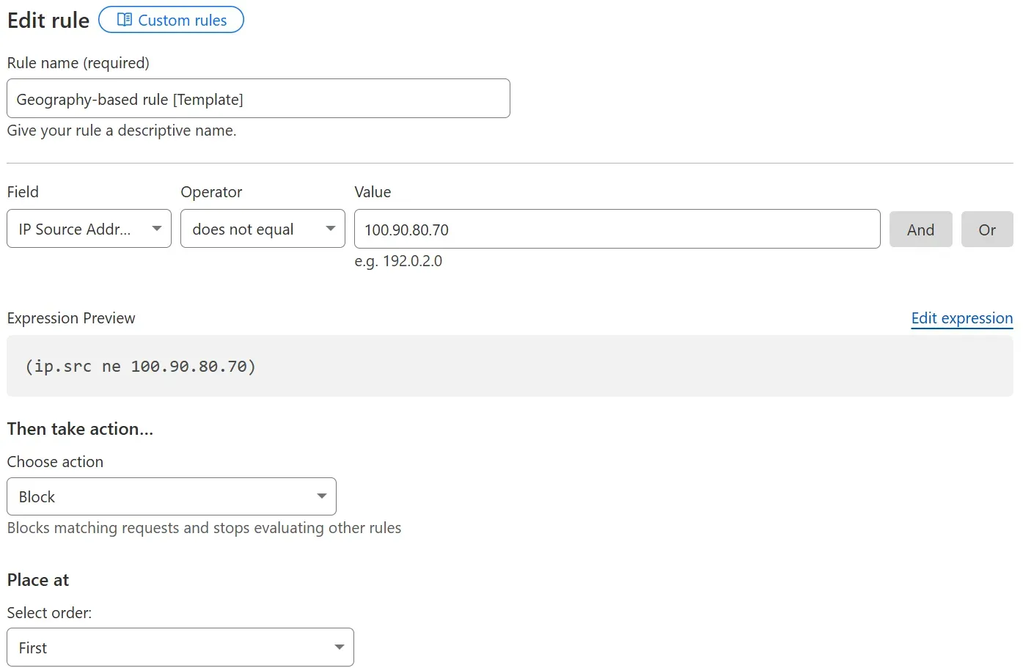
Task: Open the IP Source Address field dropdown
Action: coord(81,229)
